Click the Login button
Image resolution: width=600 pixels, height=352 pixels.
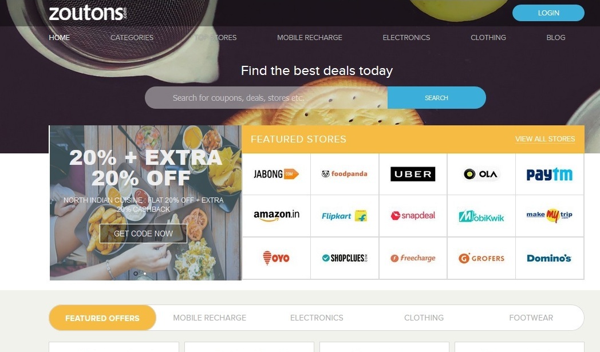[x=548, y=13]
